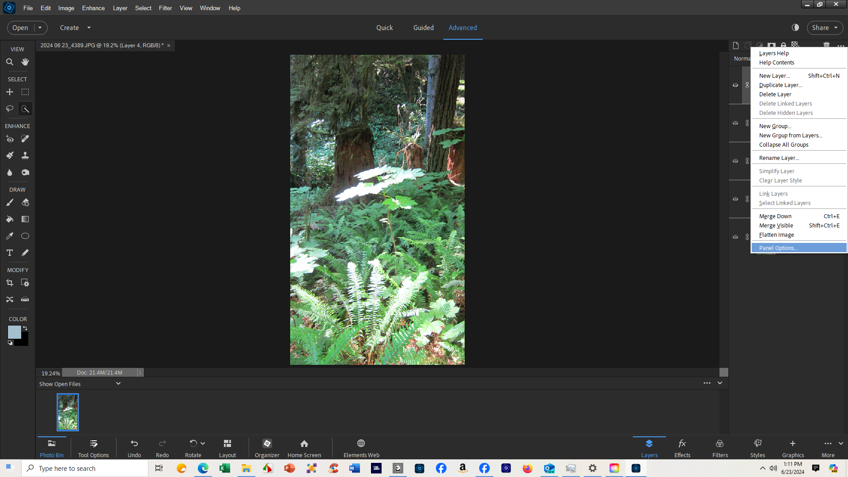848x477 pixels.
Task: Choose the Red Eye Removal tool
Action: [10, 139]
